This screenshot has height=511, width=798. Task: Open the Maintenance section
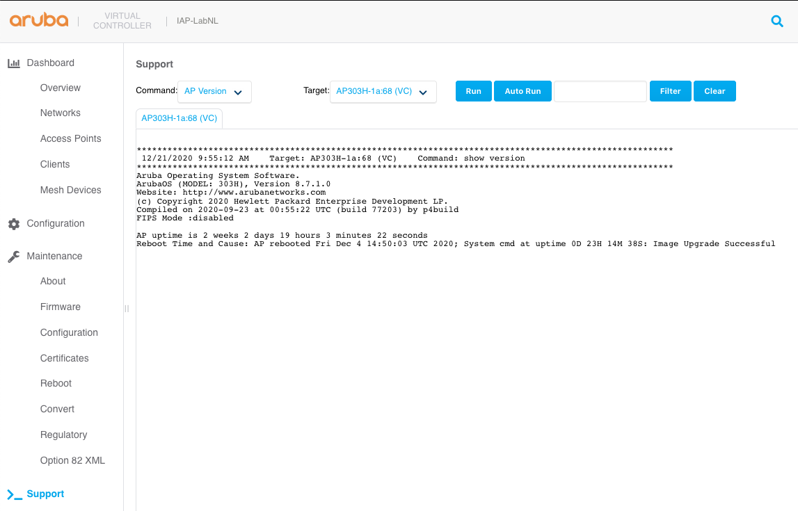point(54,256)
